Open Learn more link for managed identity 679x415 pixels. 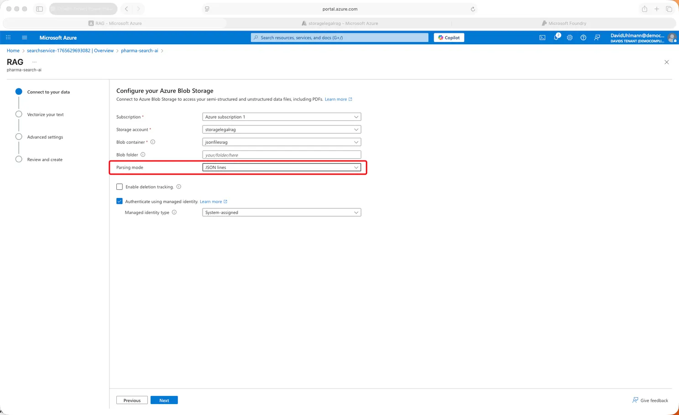coord(213,202)
